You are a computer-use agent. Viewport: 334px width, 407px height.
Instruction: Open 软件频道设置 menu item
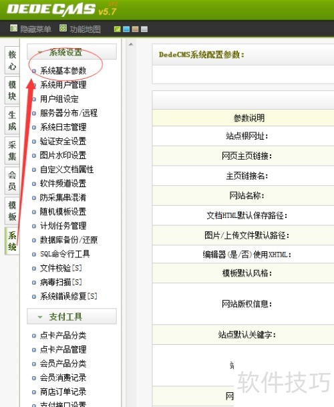click(x=63, y=184)
